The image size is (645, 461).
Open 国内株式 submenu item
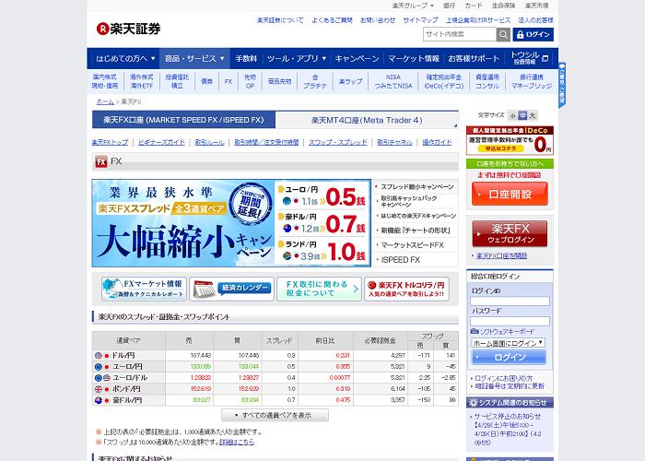point(104,81)
